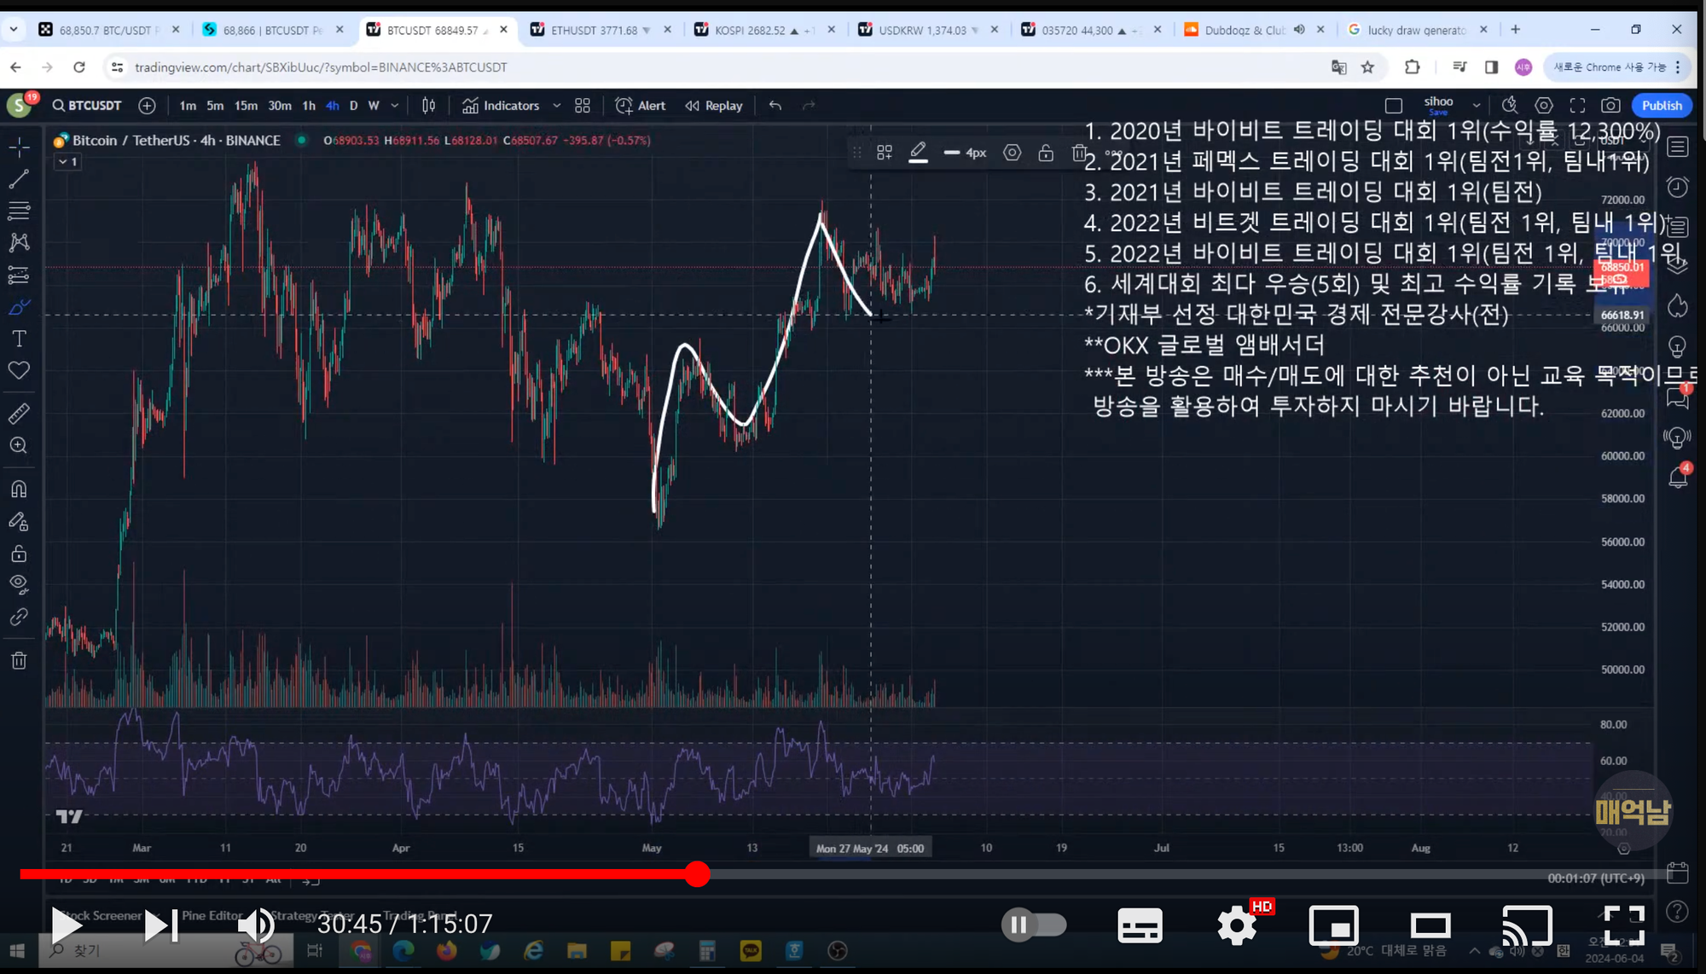Viewport: 1706px width, 974px height.
Task: Open the candle chart type selector
Action: (x=428, y=106)
